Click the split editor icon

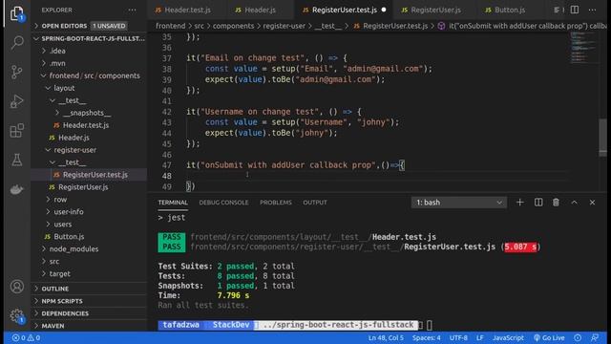click(x=575, y=10)
